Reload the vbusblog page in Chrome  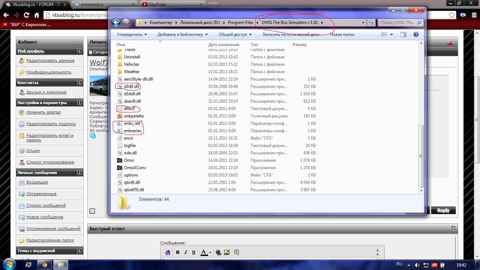click(x=26, y=15)
